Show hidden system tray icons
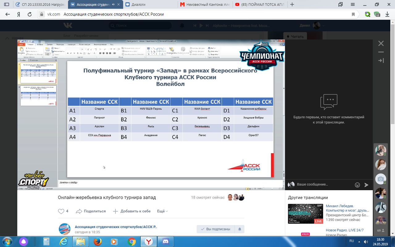Screen dimensions: 395x247 (x=359, y=241)
